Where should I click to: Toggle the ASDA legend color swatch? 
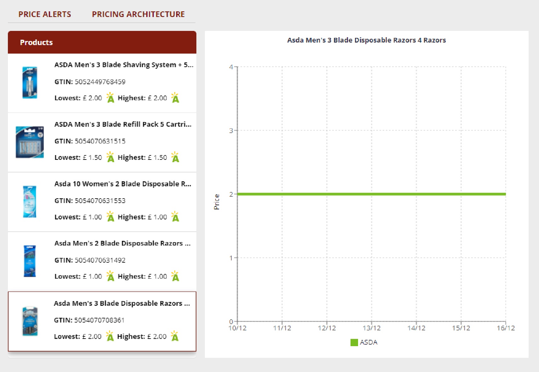pyautogui.click(x=354, y=342)
